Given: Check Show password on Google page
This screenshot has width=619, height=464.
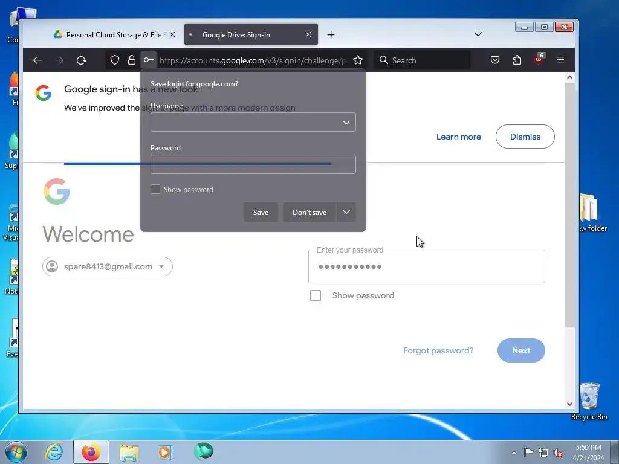Looking at the screenshot, I should [x=316, y=295].
